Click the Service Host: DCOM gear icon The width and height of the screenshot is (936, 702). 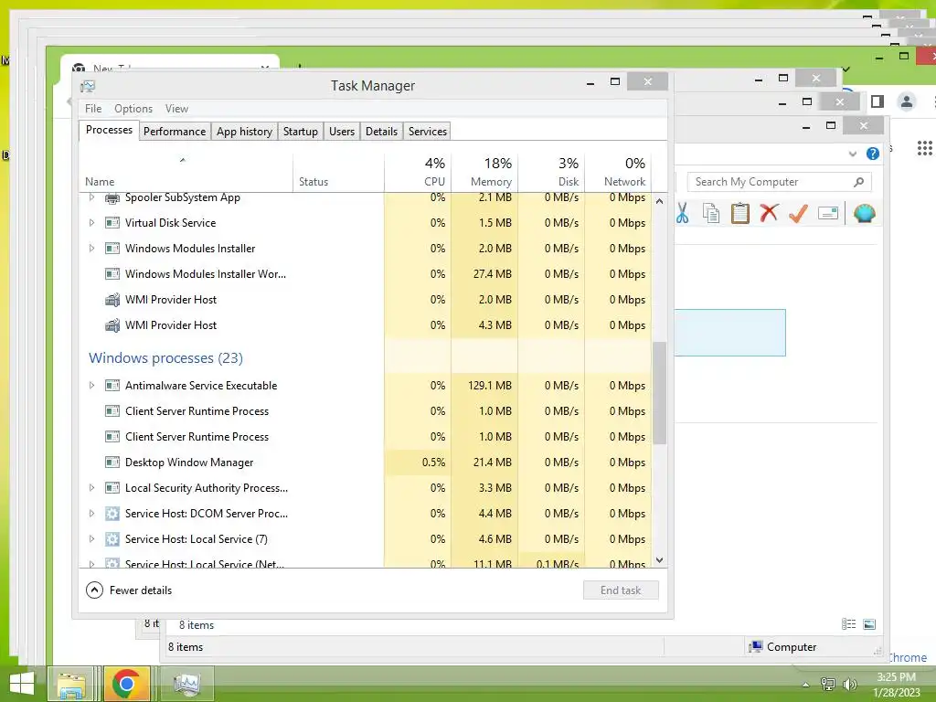(112, 514)
